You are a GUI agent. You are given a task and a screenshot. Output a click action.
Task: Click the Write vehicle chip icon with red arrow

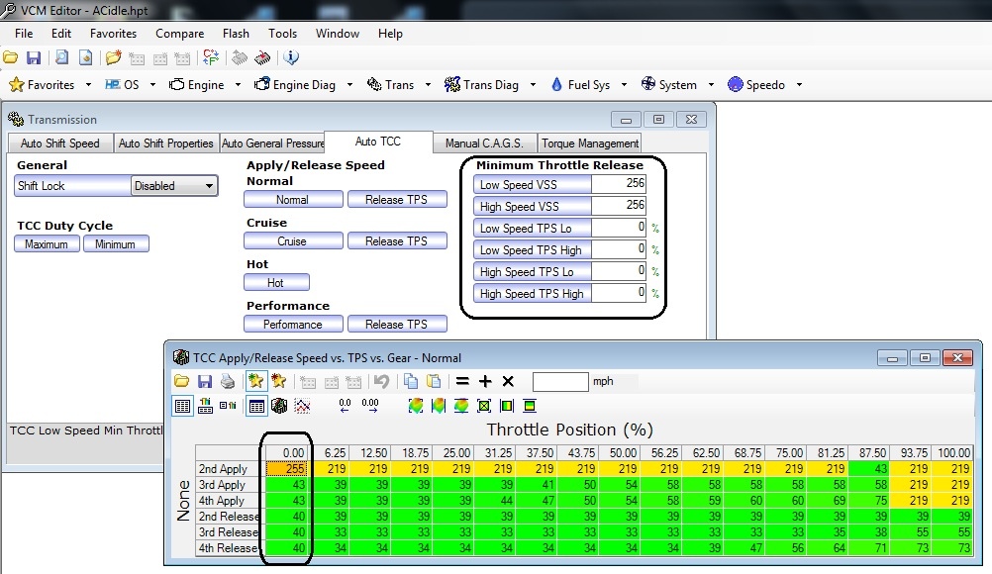(262, 58)
